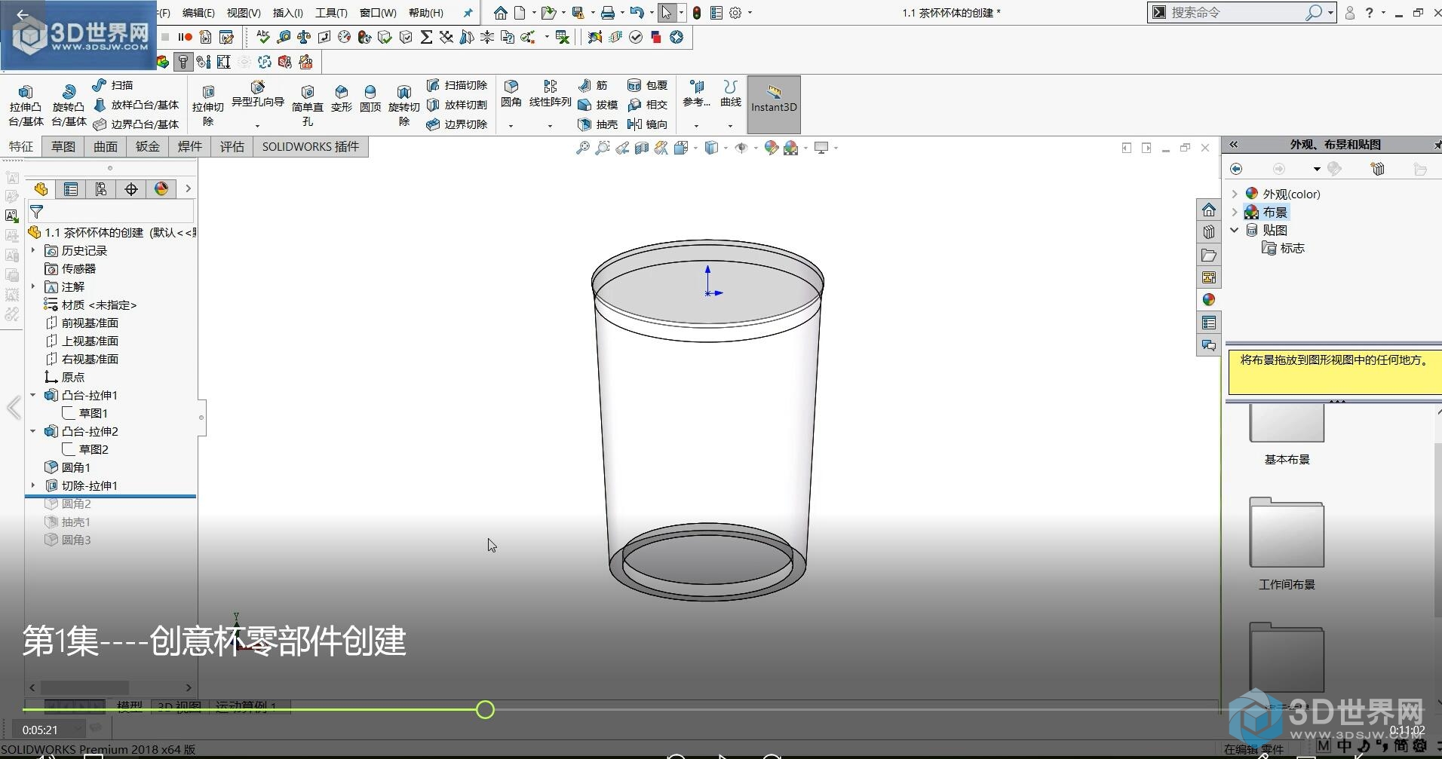Expand the 布景 node

[x=1235, y=212]
